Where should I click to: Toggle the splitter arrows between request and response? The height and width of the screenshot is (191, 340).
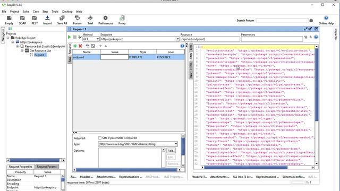[186, 45]
